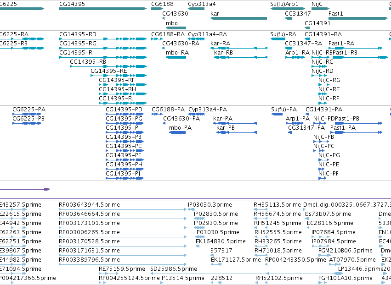391x285 pixels.
Task: Select transcript CG14391-RA
Action: 307,39
